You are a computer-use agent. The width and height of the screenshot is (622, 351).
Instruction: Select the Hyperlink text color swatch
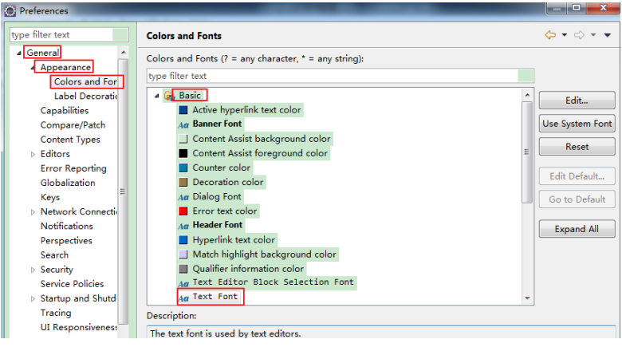183,240
